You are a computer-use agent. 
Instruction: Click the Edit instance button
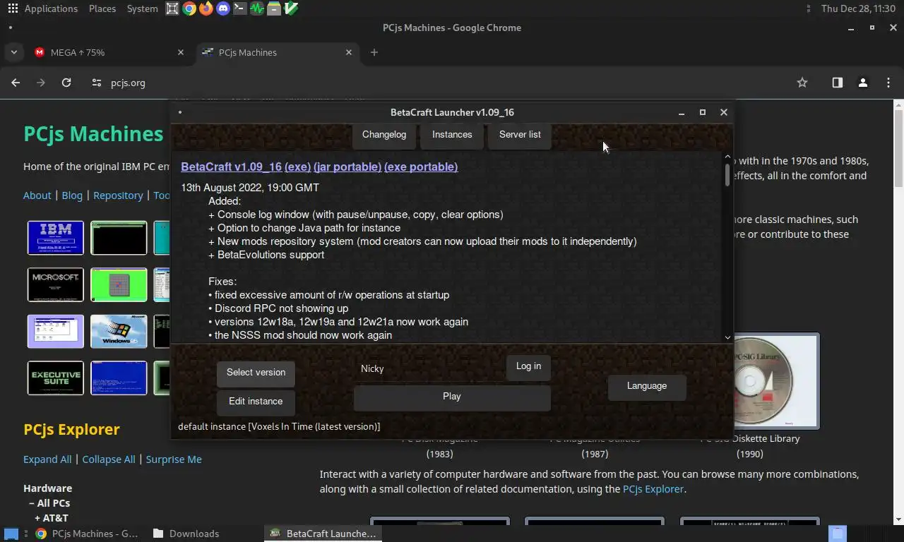pyautogui.click(x=256, y=402)
